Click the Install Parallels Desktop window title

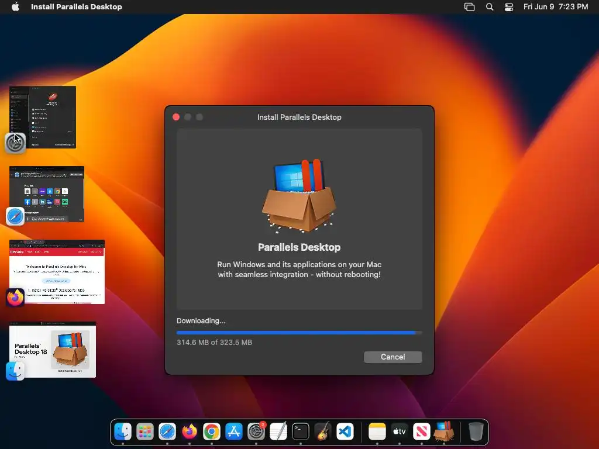299,117
